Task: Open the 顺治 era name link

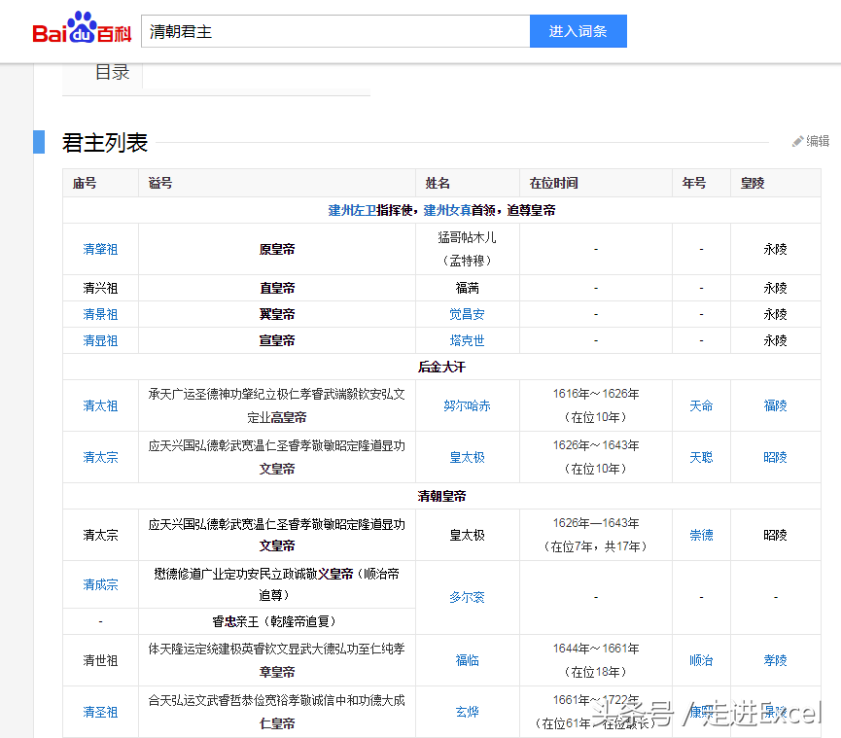Action: pos(701,661)
